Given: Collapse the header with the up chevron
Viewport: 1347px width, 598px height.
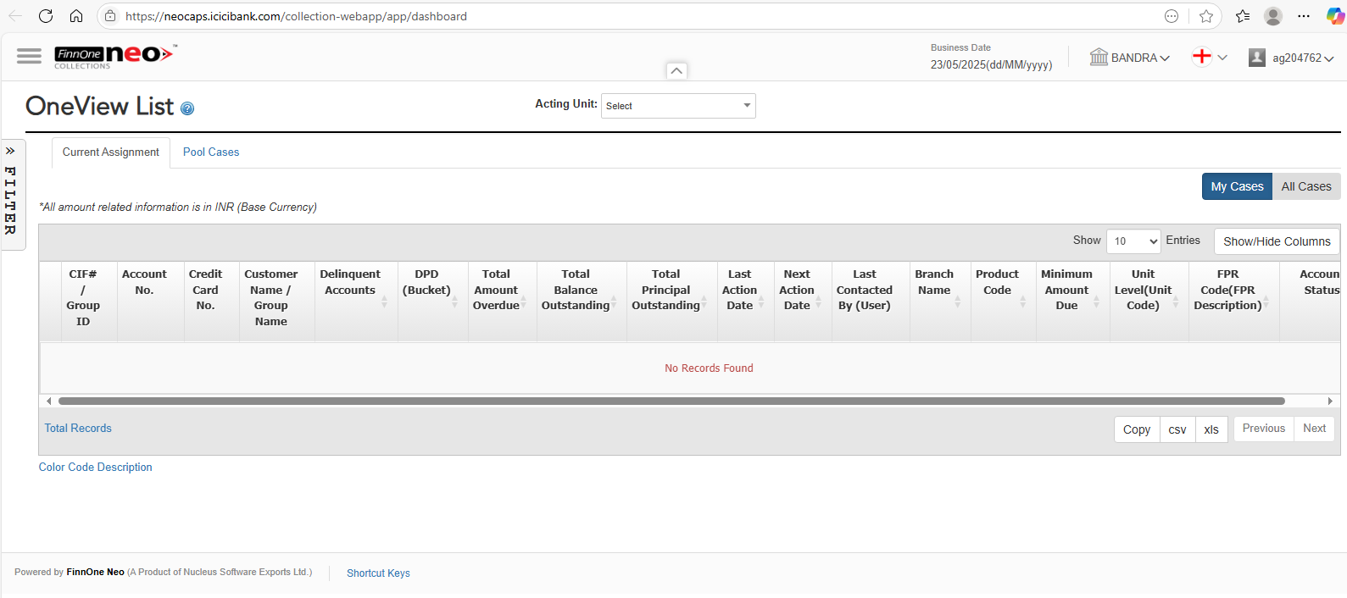Looking at the screenshot, I should (x=676, y=71).
